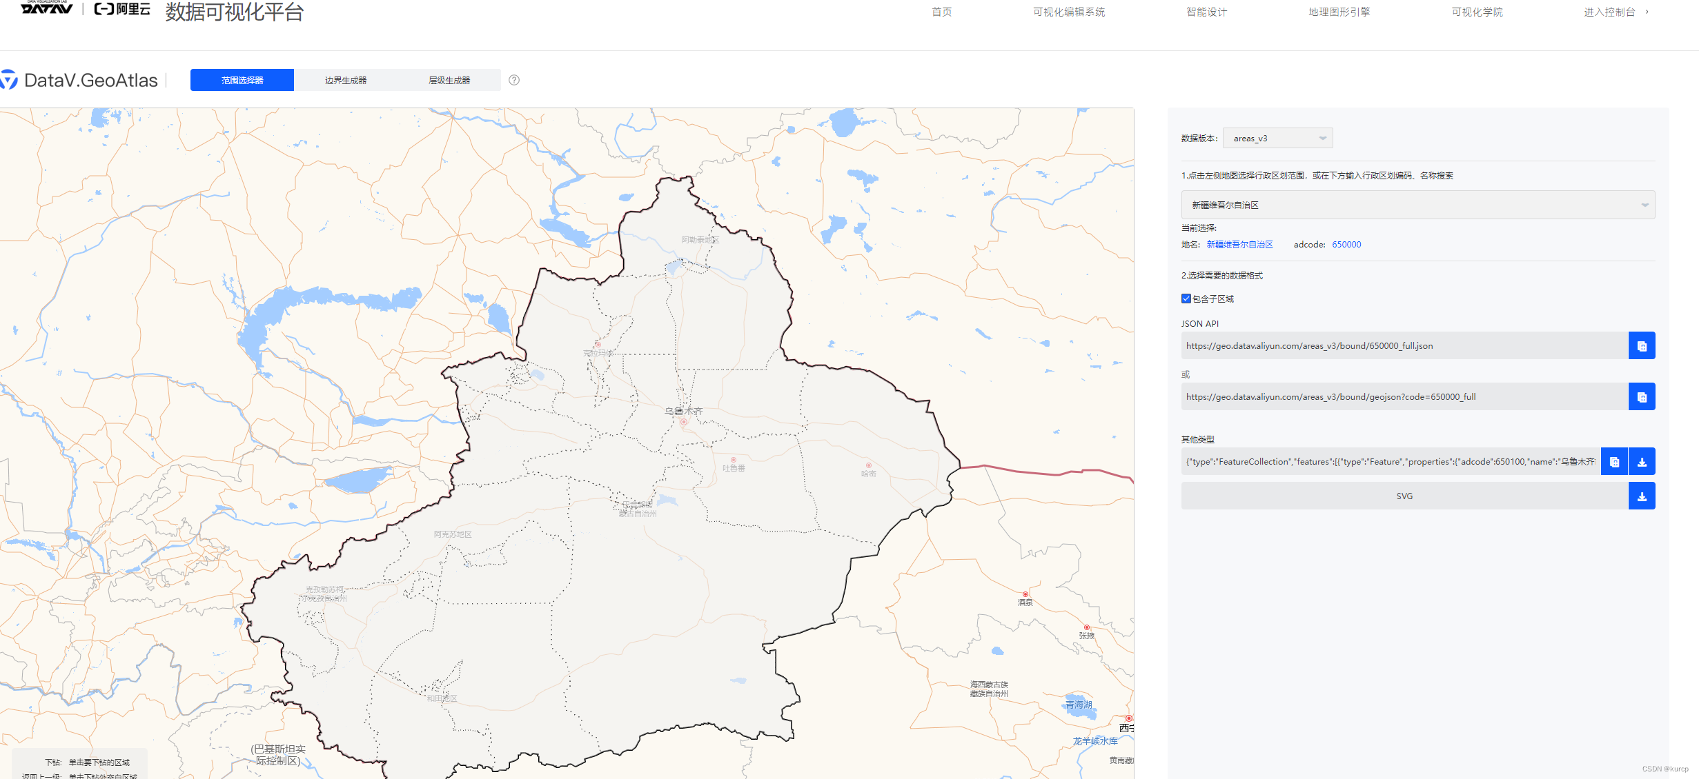Switch to the 边界生成器 tab
Screen dimensions: 1699x779
pyautogui.click(x=346, y=80)
